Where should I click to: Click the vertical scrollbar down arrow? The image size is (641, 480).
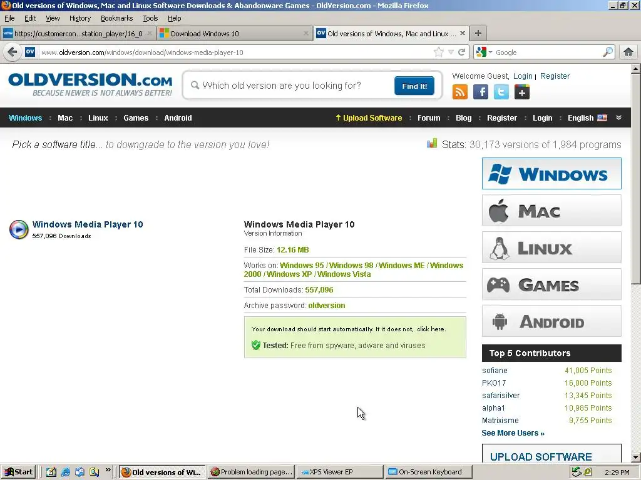tap(636, 457)
